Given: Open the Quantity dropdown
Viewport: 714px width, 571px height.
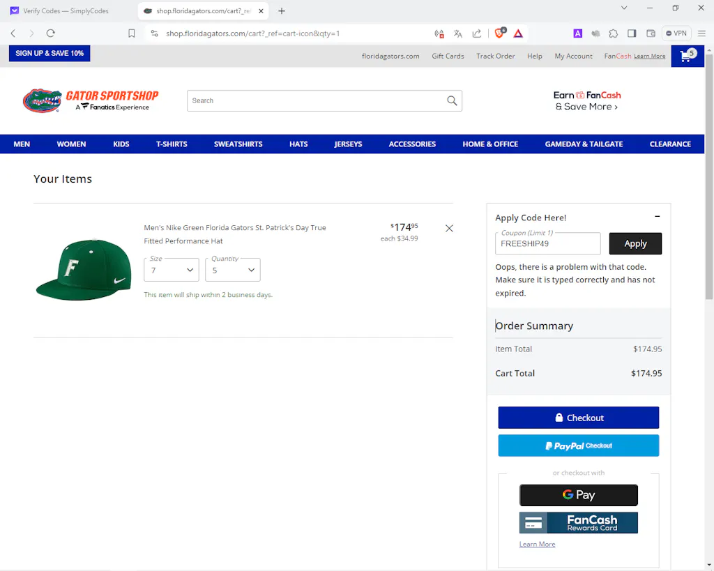Looking at the screenshot, I should pos(233,270).
